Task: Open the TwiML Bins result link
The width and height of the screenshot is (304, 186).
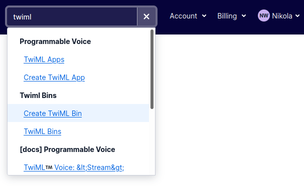Action: pyautogui.click(x=43, y=131)
